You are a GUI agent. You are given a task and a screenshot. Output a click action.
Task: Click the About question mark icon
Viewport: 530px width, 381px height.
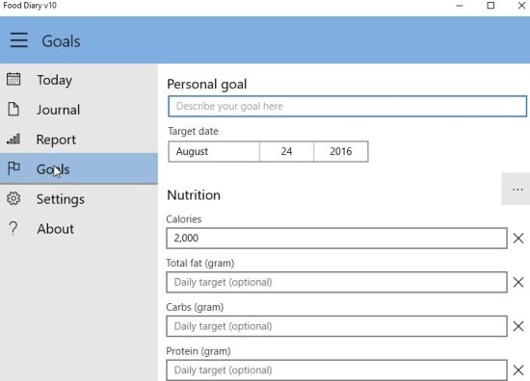coord(13,228)
